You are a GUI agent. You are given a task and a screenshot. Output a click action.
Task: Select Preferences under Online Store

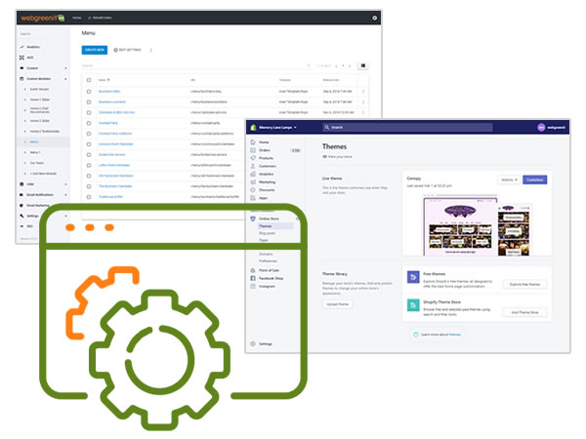(268, 261)
